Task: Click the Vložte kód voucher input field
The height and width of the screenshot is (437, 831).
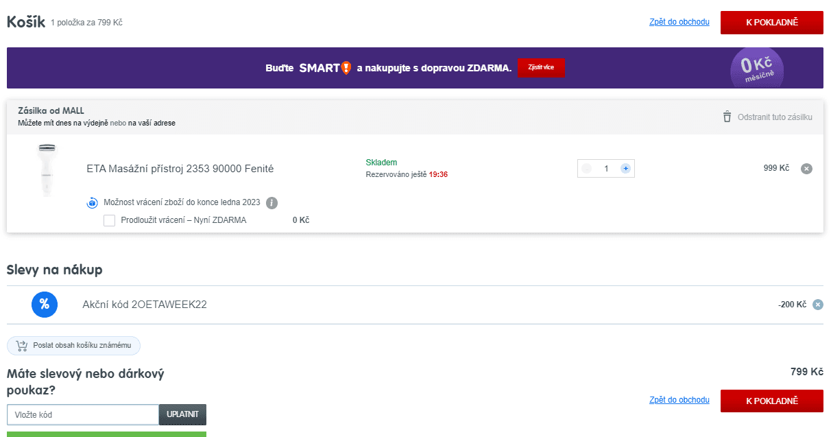Action: [83, 415]
